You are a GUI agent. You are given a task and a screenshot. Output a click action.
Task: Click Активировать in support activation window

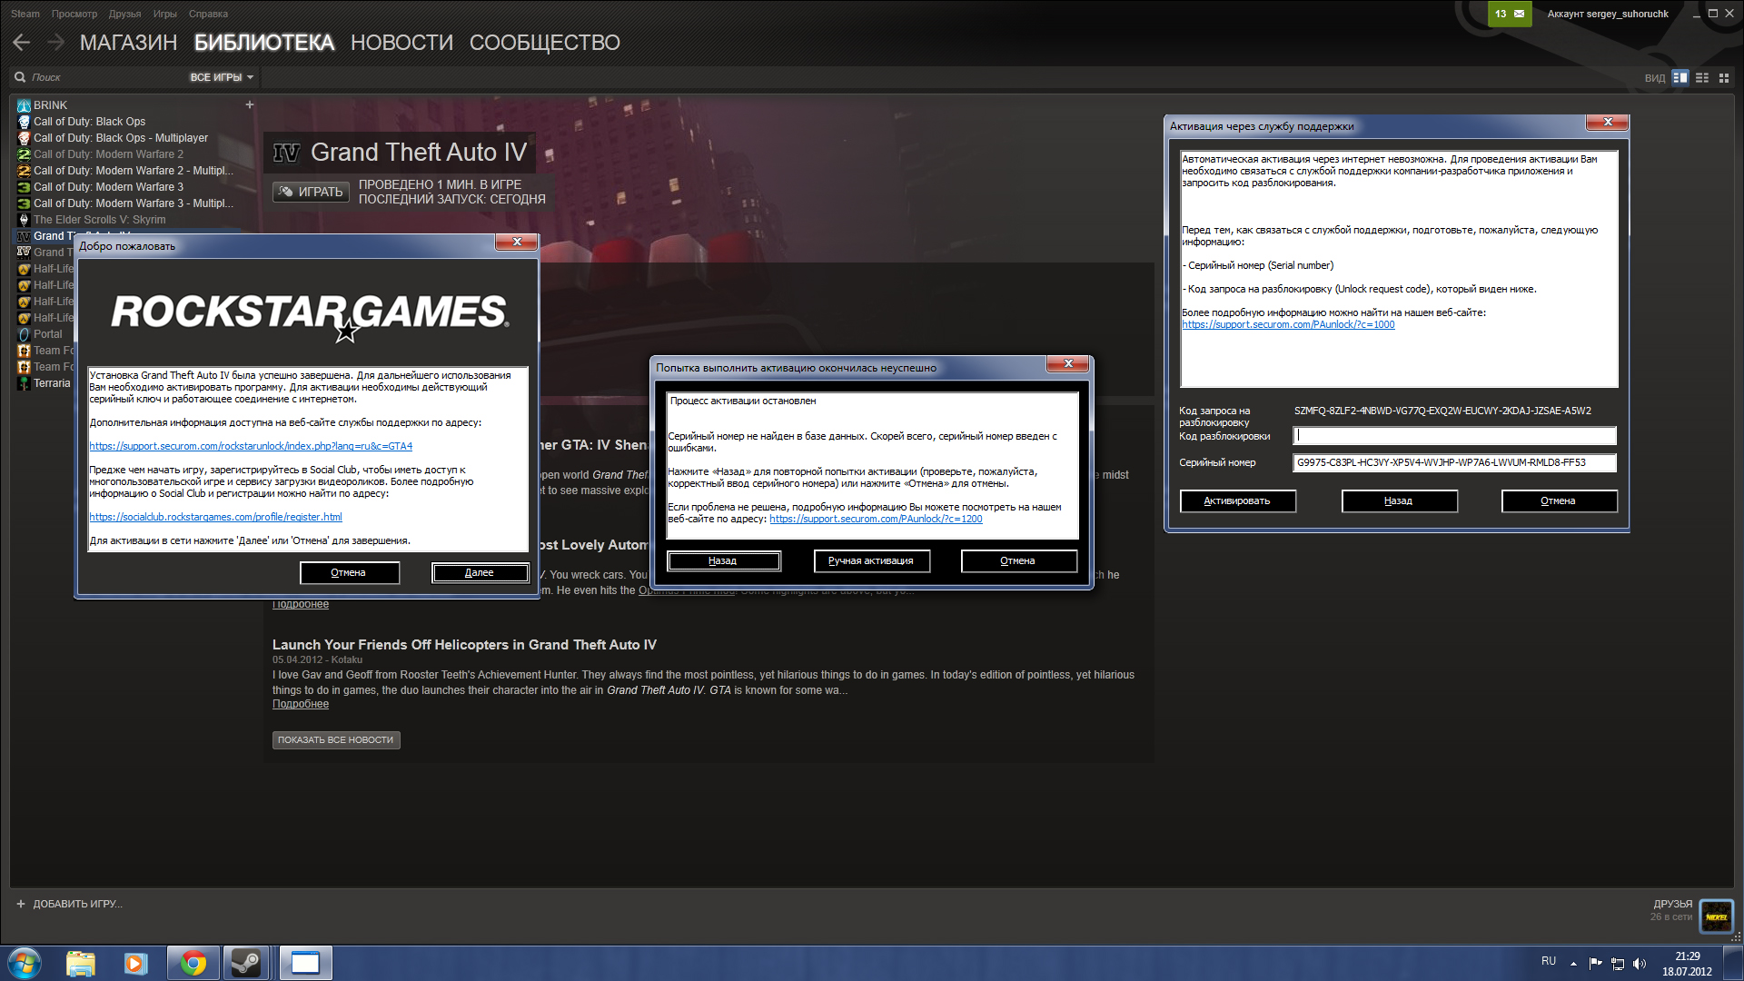tap(1237, 501)
